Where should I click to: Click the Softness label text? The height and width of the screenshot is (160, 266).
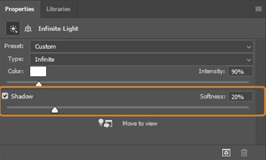[x=212, y=97]
